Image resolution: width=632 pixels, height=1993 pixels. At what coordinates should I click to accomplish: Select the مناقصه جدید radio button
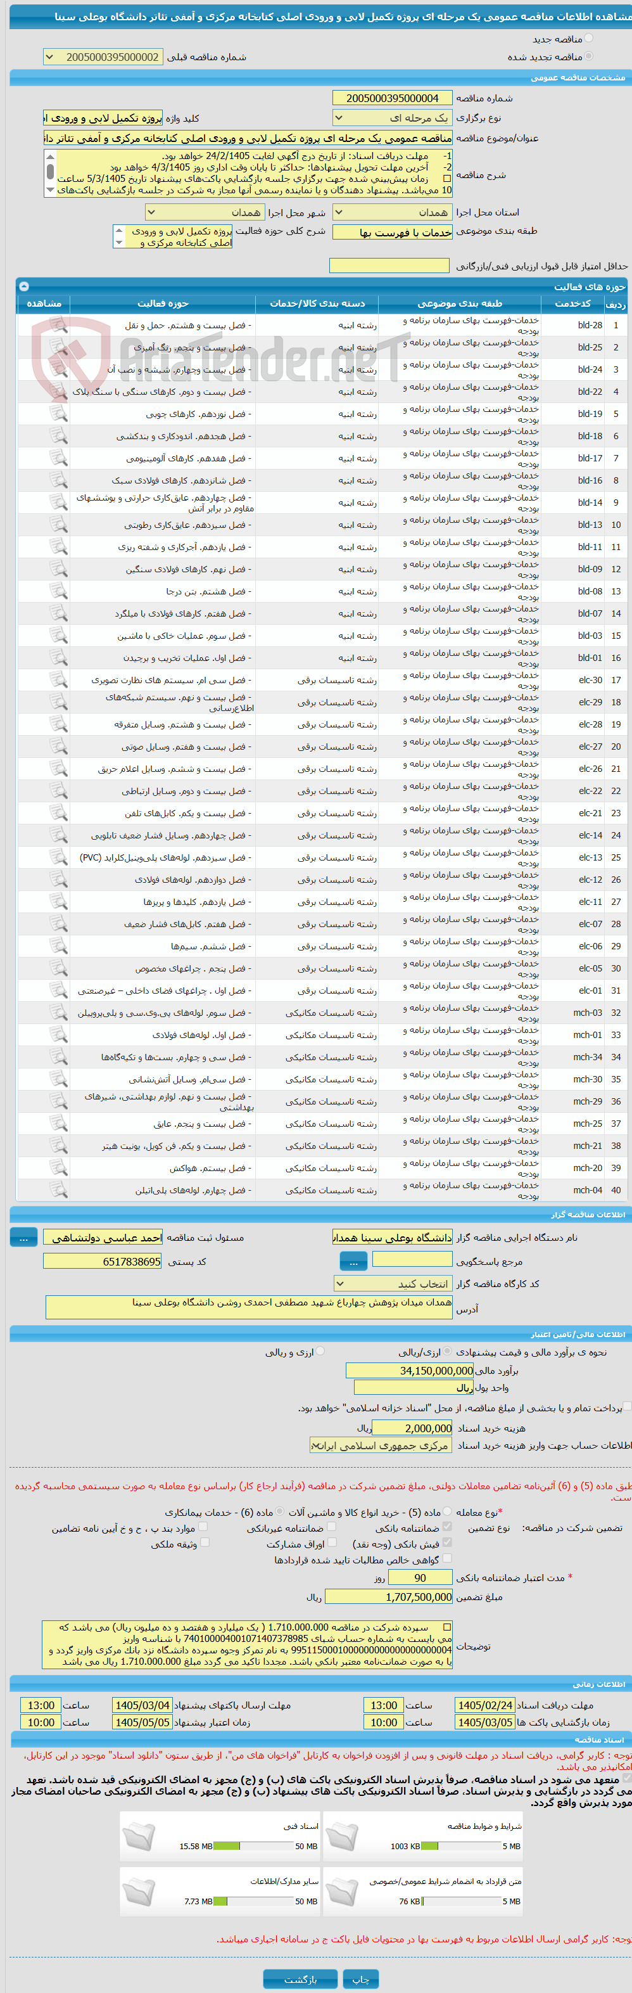[589, 38]
